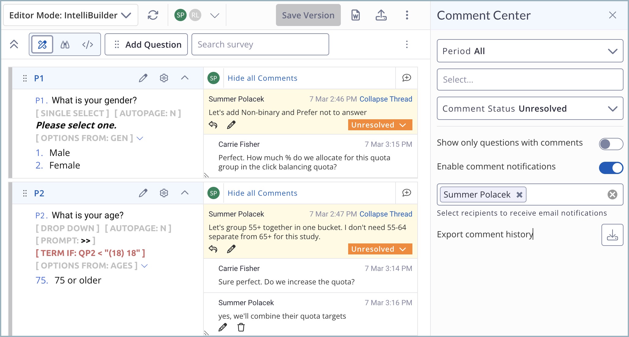Toggle show only questions with comments
The width and height of the screenshot is (629, 337).
[611, 144]
